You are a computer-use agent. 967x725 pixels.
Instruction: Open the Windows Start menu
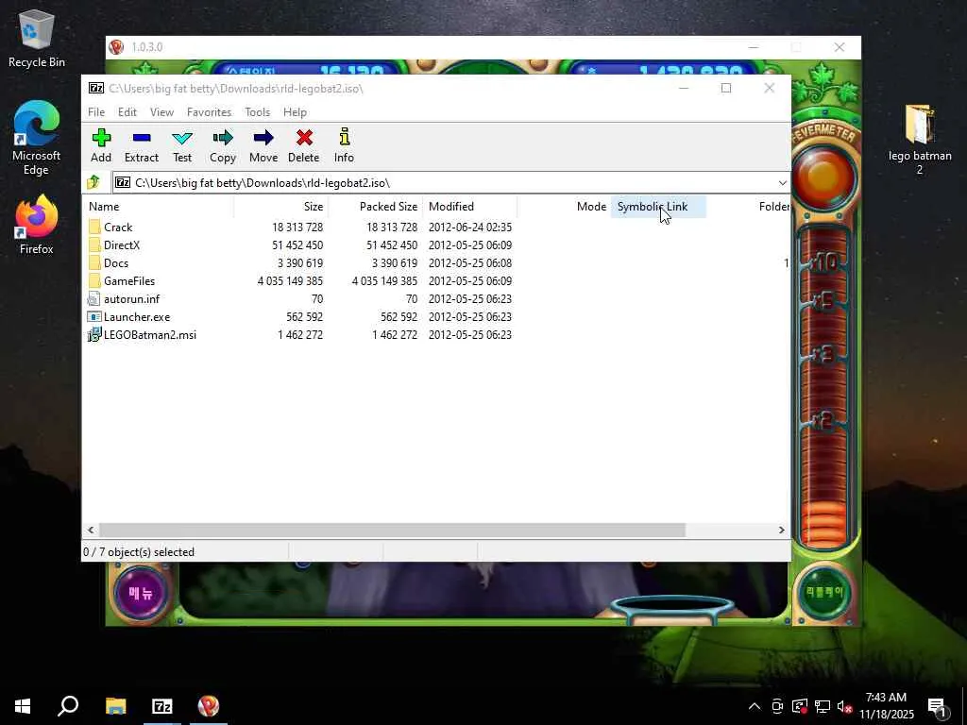[23, 706]
